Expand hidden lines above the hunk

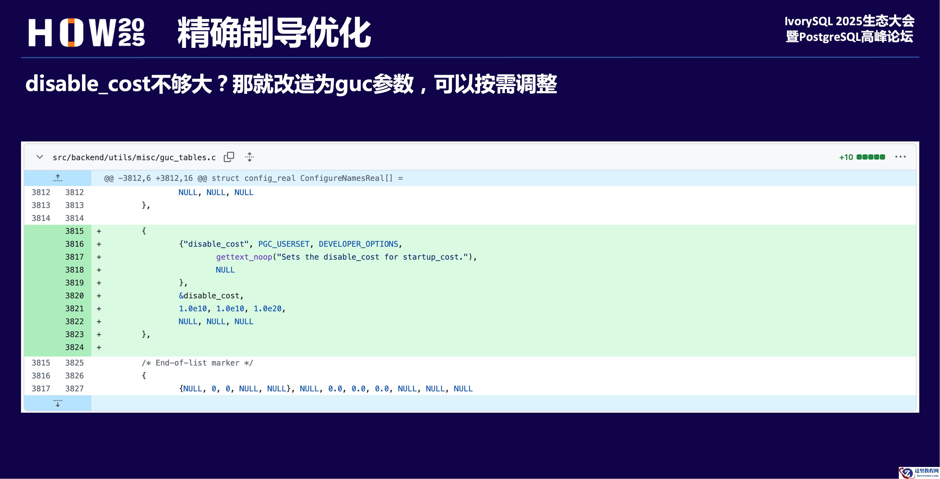coord(58,178)
